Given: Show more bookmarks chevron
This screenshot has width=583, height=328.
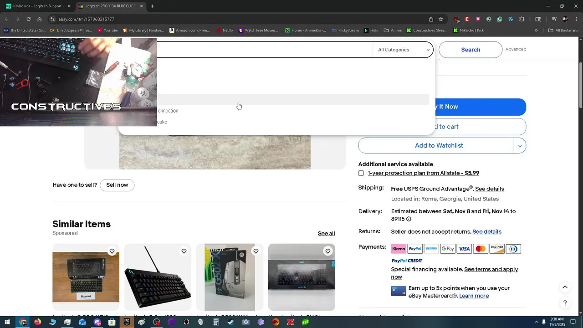Looking at the screenshot, I should (536, 31).
